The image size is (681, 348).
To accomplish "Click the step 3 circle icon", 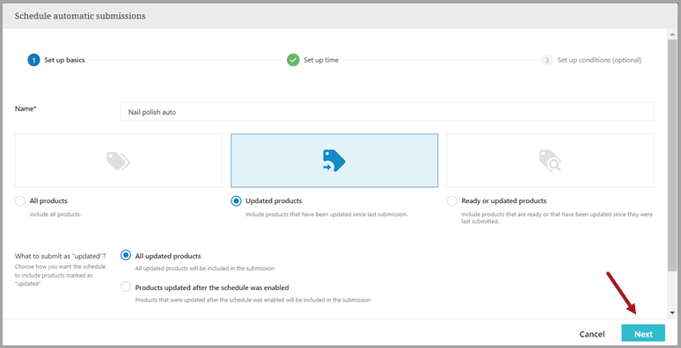I will pyautogui.click(x=546, y=60).
